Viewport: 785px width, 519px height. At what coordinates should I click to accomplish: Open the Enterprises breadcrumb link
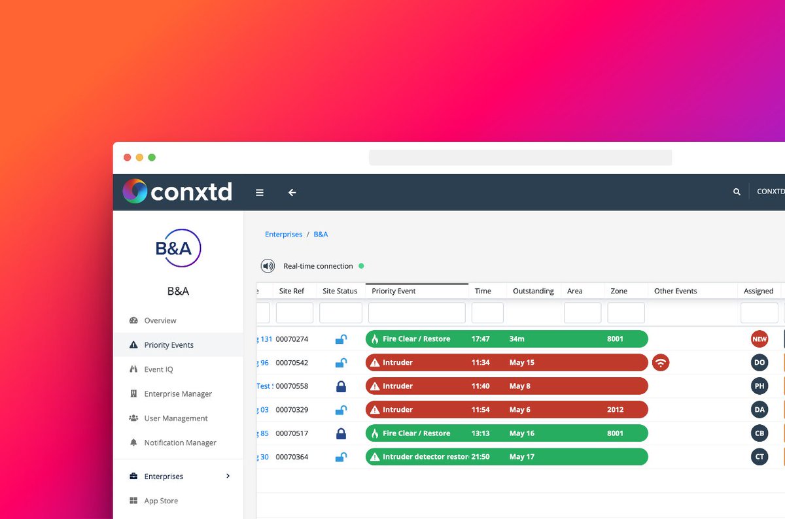coord(283,233)
